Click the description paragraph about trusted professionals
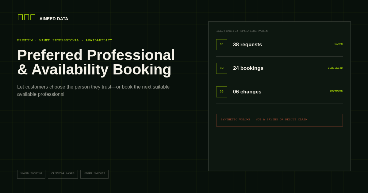 [94, 90]
